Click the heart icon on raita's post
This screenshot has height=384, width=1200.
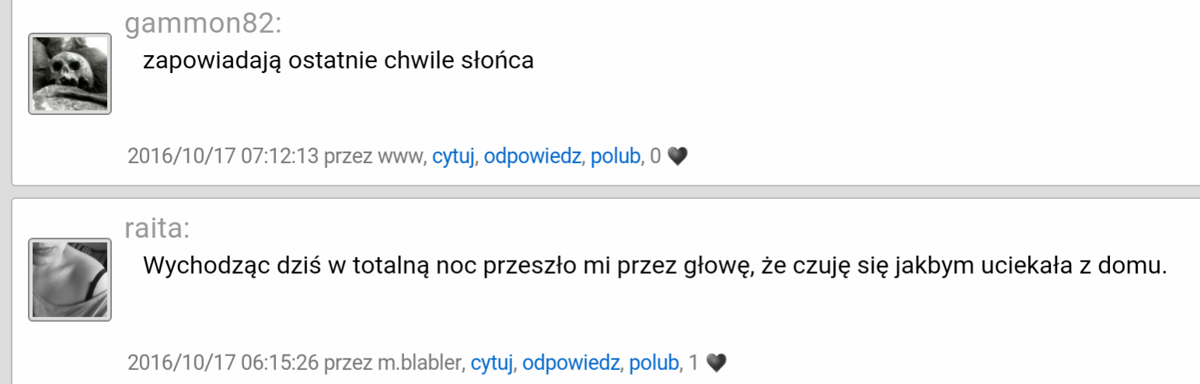click(x=716, y=362)
